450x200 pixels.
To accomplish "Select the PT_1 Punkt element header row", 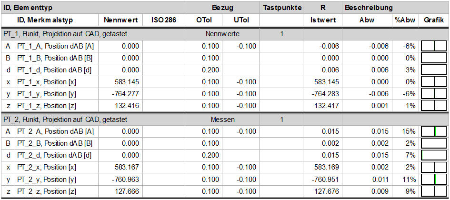I will 225,34.
